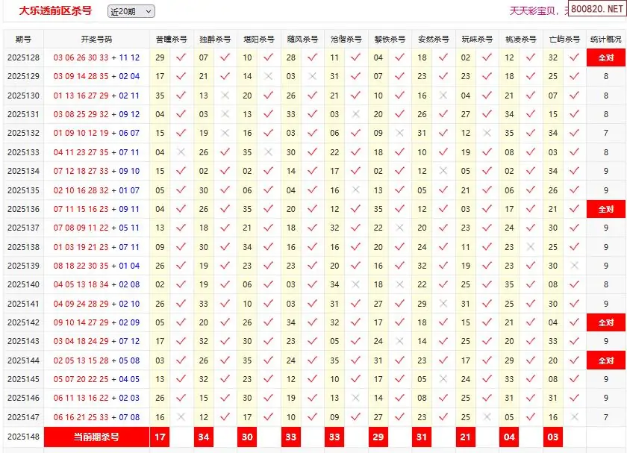This screenshot has height=453, width=627.
Task: Click the X mark beside 14 in row 2025129
Action: 269,76
